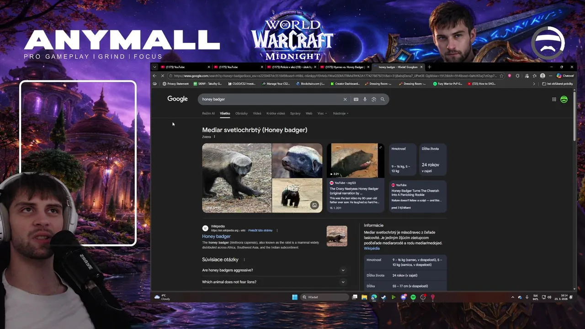Clear the Google search box text
This screenshot has height=329, width=585.
pyautogui.click(x=345, y=99)
